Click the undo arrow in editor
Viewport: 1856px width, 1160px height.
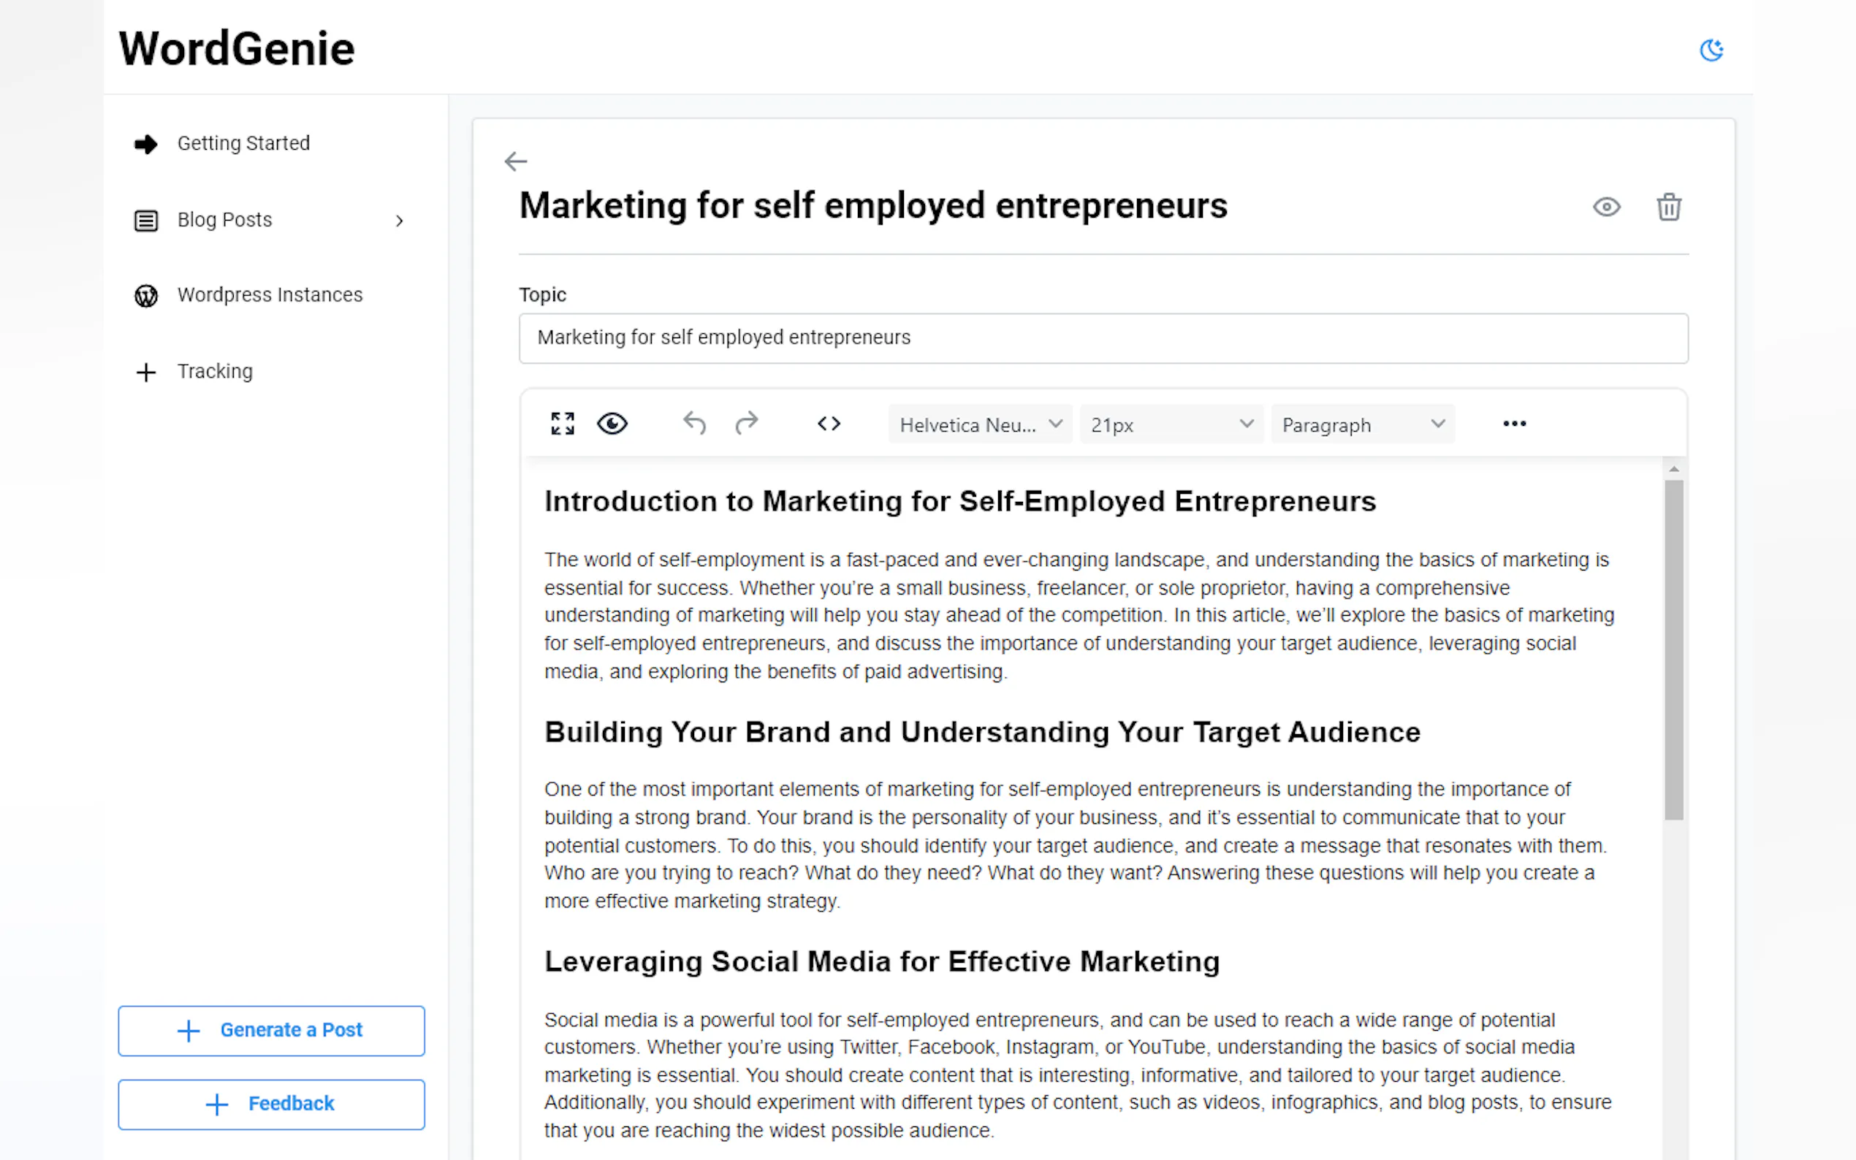coord(694,424)
